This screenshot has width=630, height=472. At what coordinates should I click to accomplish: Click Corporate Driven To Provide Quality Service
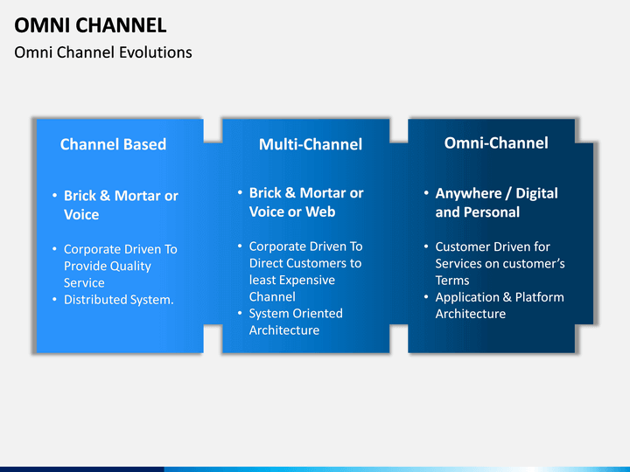121,266
